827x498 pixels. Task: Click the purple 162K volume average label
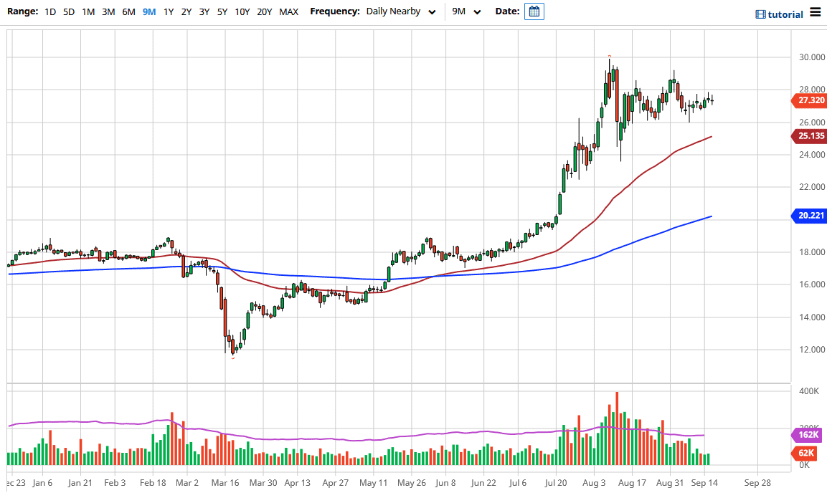809,435
